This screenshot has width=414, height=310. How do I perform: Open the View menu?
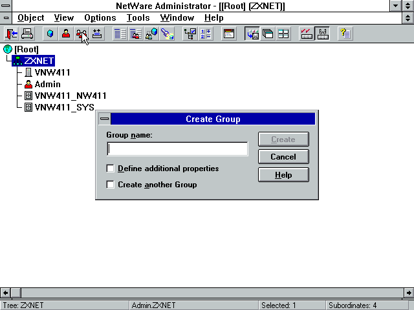(x=64, y=18)
